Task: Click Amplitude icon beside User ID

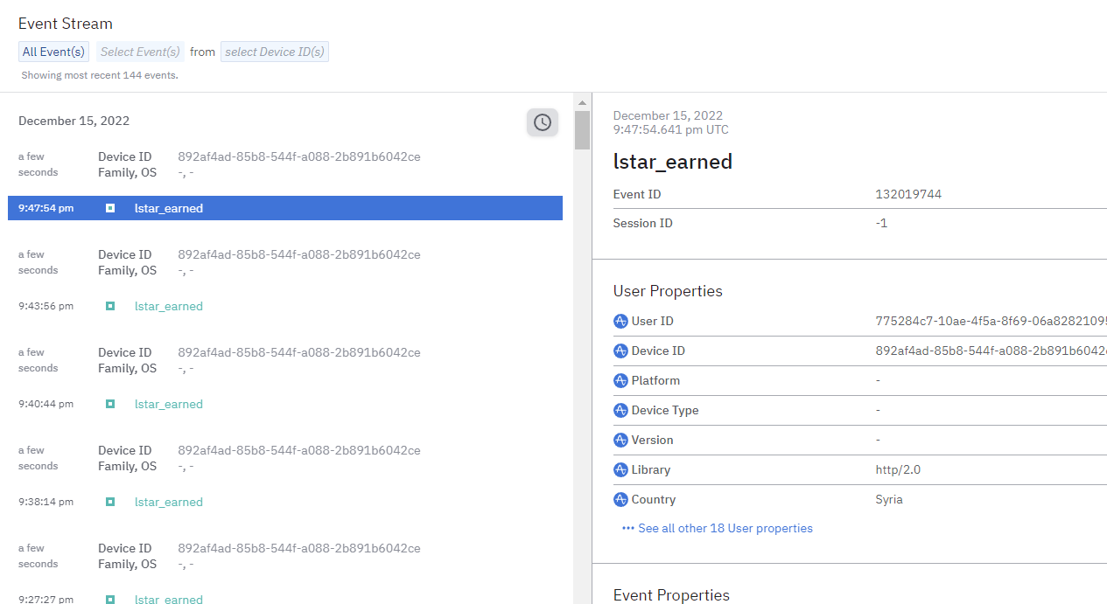Action: (x=621, y=322)
